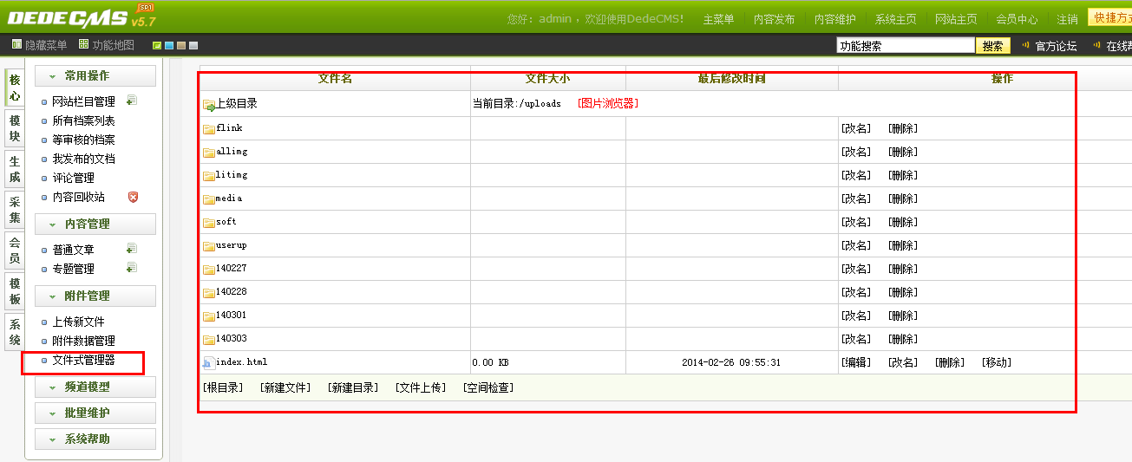Open the media folder icon
The width and height of the screenshot is (1132, 462).
click(209, 199)
